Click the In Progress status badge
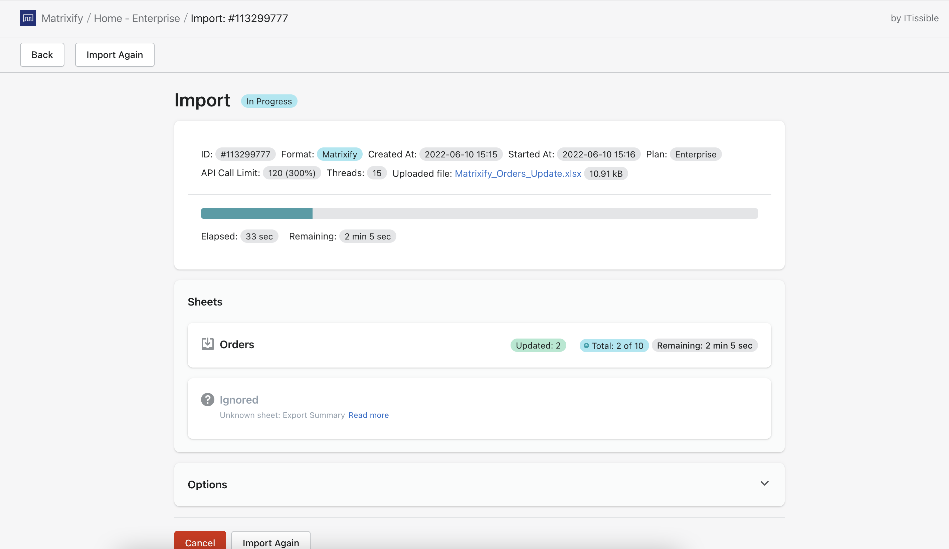This screenshot has width=949, height=549. point(269,101)
